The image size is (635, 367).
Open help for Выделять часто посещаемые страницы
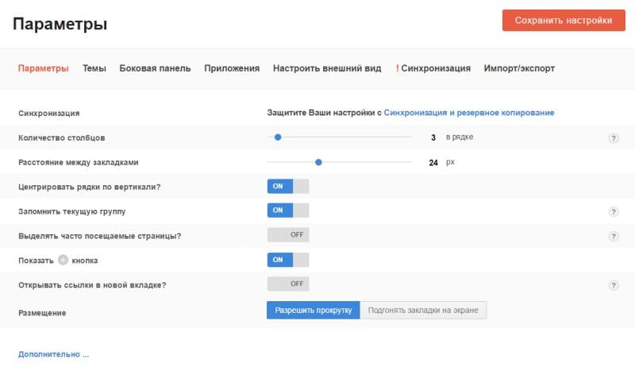(614, 236)
